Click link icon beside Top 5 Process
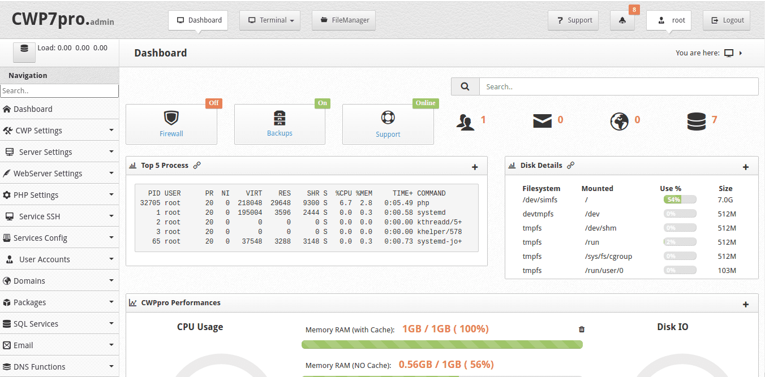The height and width of the screenshot is (377, 765). point(197,165)
